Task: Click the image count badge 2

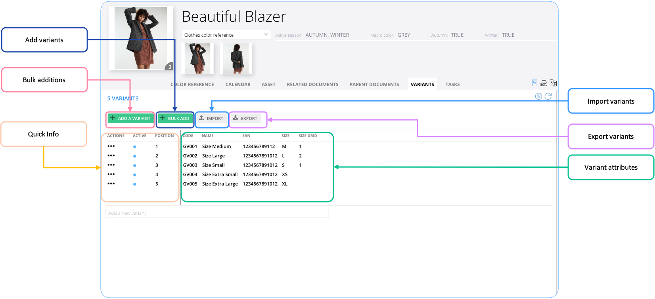Action: [170, 67]
